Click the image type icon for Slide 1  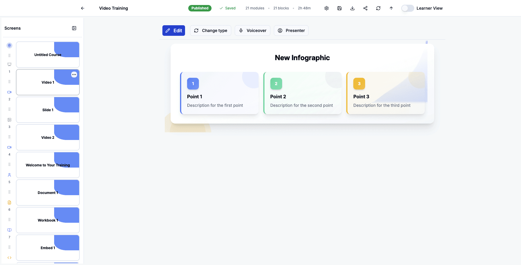(x=9, y=119)
